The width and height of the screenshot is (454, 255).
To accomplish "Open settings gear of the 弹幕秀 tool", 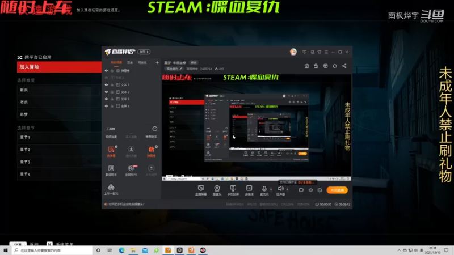I will coord(157,147).
